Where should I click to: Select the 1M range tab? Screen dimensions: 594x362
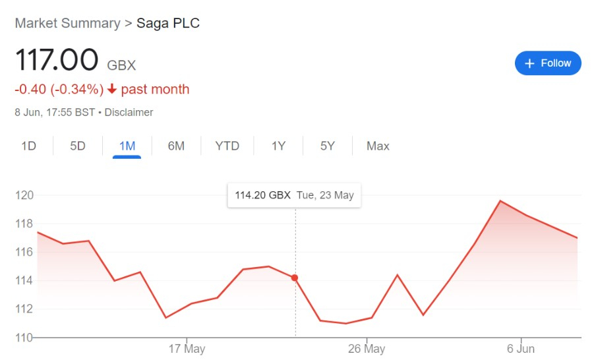click(127, 146)
